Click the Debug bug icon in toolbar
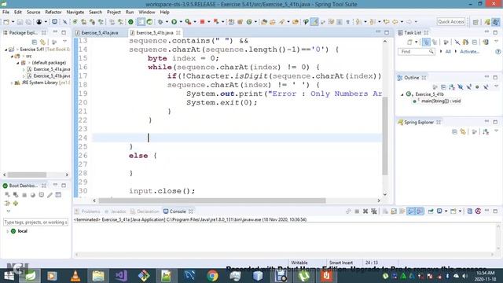 [x=160, y=22]
